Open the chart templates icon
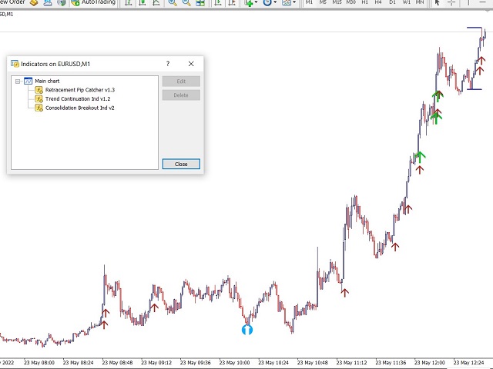The width and height of the screenshot is (493, 369). tap(287, 3)
